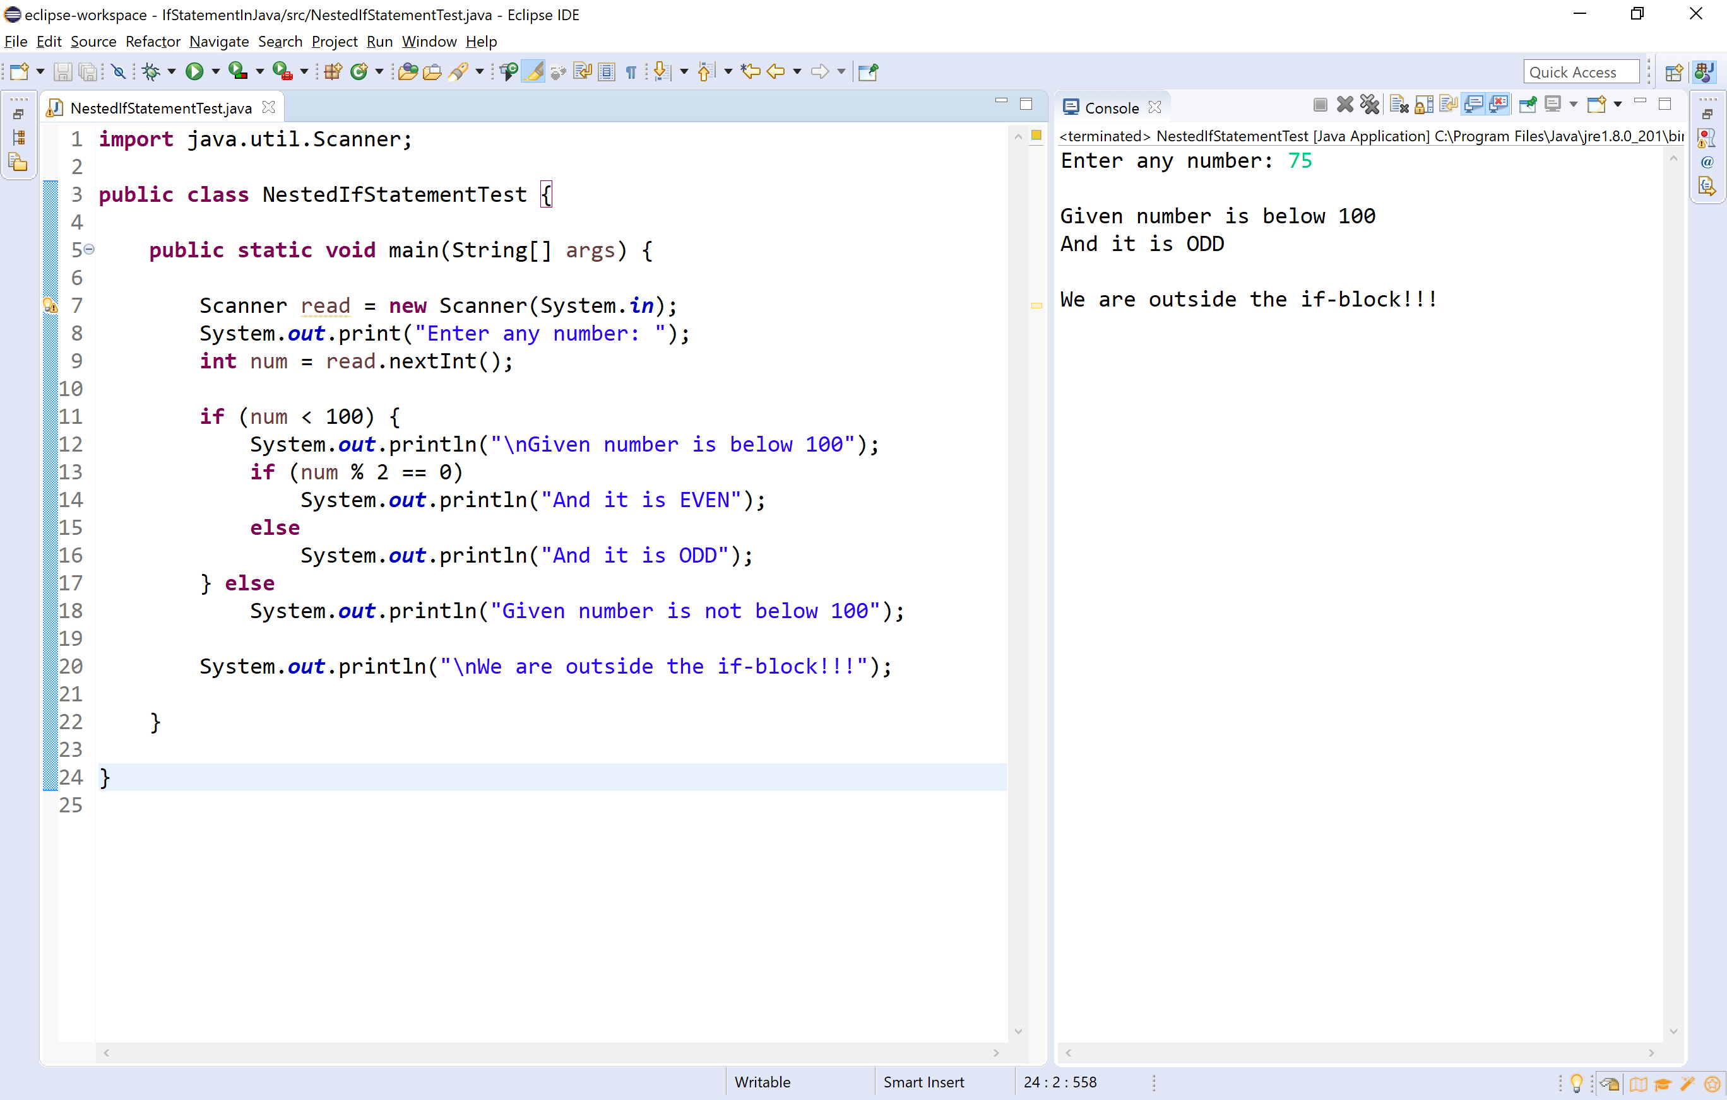
Task: Collapse the main method at line 5
Action: point(89,249)
